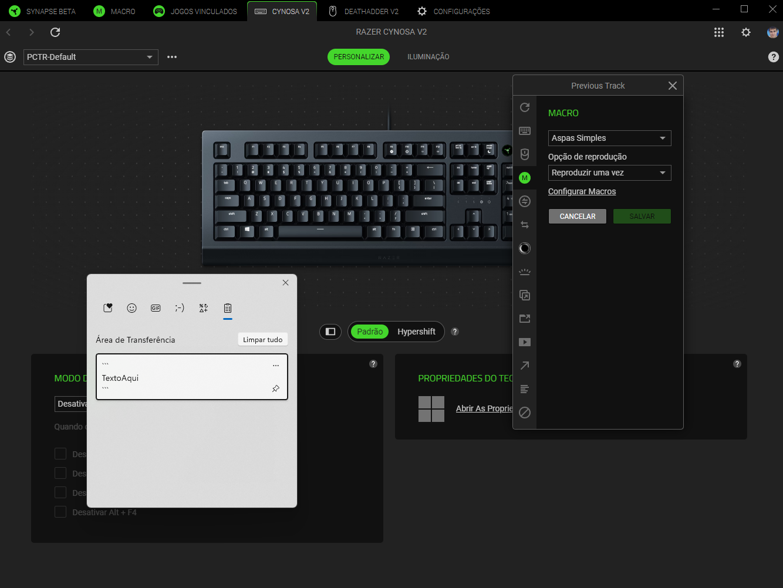
Task: Close the Previous Track panel
Action: click(673, 86)
